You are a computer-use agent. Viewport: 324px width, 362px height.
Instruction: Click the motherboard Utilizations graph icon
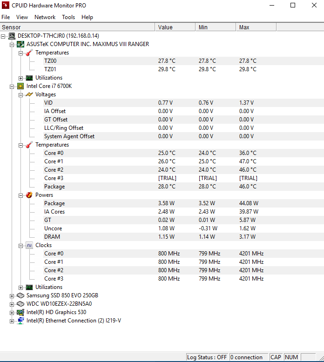click(x=29, y=78)
